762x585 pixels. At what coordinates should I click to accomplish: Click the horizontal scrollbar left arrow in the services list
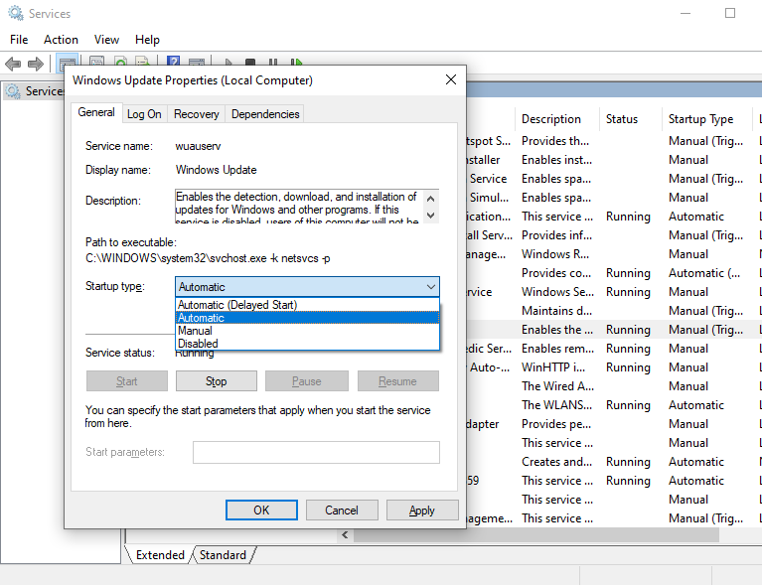[345, 535]
